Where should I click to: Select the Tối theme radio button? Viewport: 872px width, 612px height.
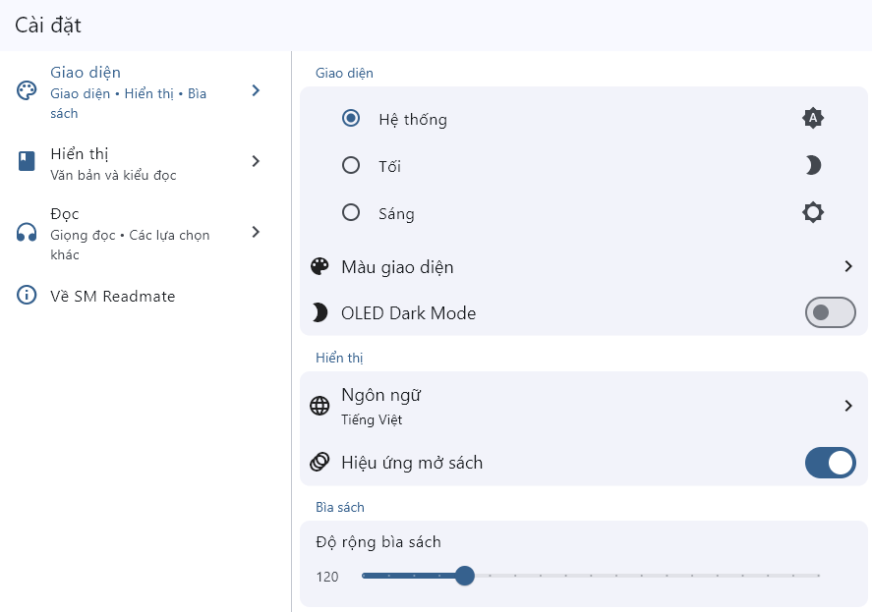[x=351, y=166]
